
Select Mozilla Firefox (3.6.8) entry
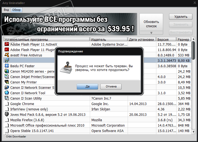click(27, 120)
